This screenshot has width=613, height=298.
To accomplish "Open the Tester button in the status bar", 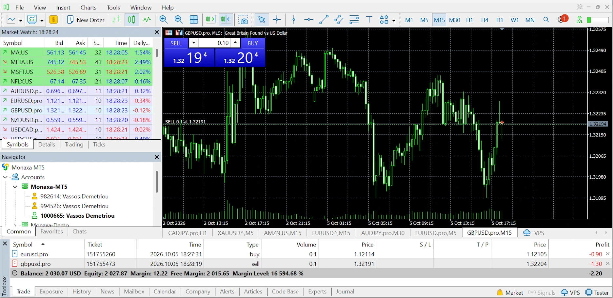I will 597,292.
